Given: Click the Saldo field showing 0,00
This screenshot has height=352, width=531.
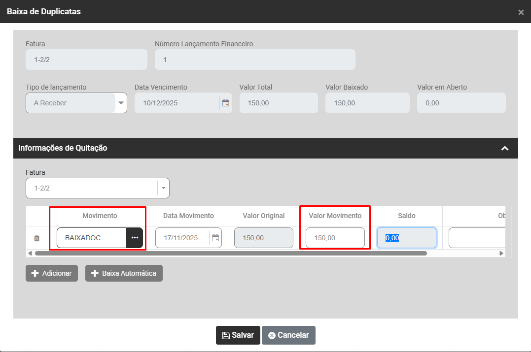Looking at the screenshot, I should 406,238.
